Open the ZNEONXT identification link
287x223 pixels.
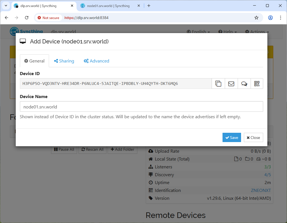click(x=261, y=191)
